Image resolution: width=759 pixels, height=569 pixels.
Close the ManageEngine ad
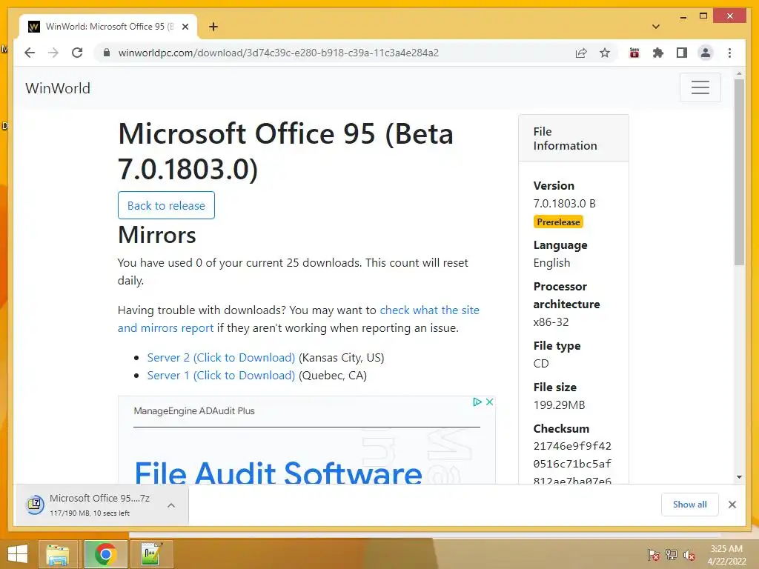point(489,402)
